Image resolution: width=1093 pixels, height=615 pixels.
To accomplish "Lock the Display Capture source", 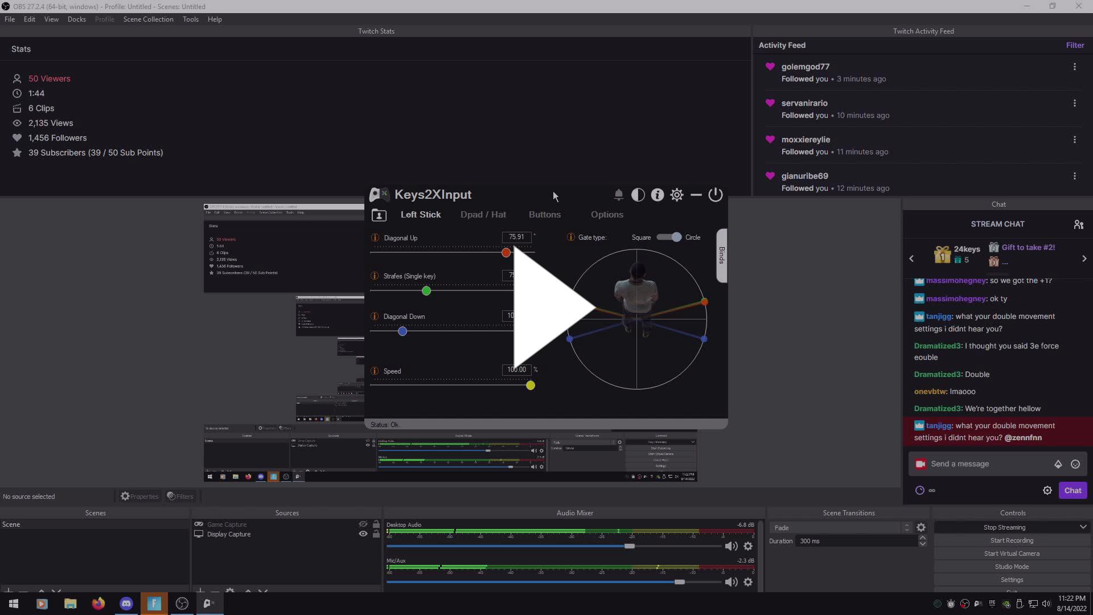I will pyautogui.click(x=376, y=534).
